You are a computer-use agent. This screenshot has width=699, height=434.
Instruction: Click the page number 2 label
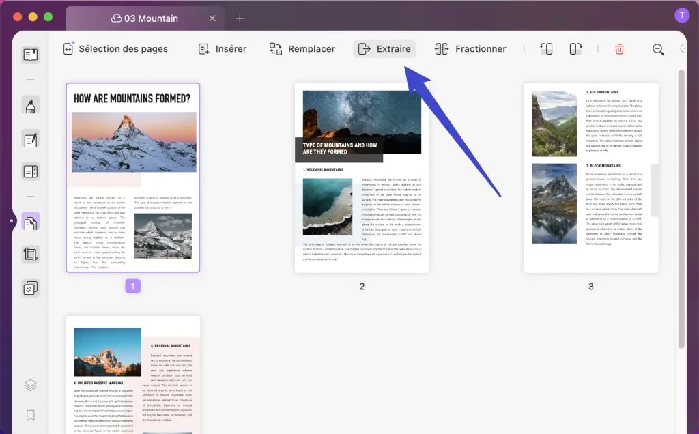pos(362,287)
